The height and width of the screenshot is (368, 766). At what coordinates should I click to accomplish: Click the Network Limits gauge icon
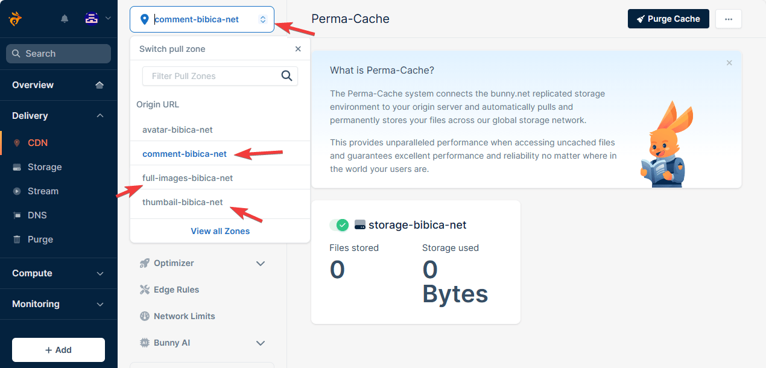click(x=144, y=316)
